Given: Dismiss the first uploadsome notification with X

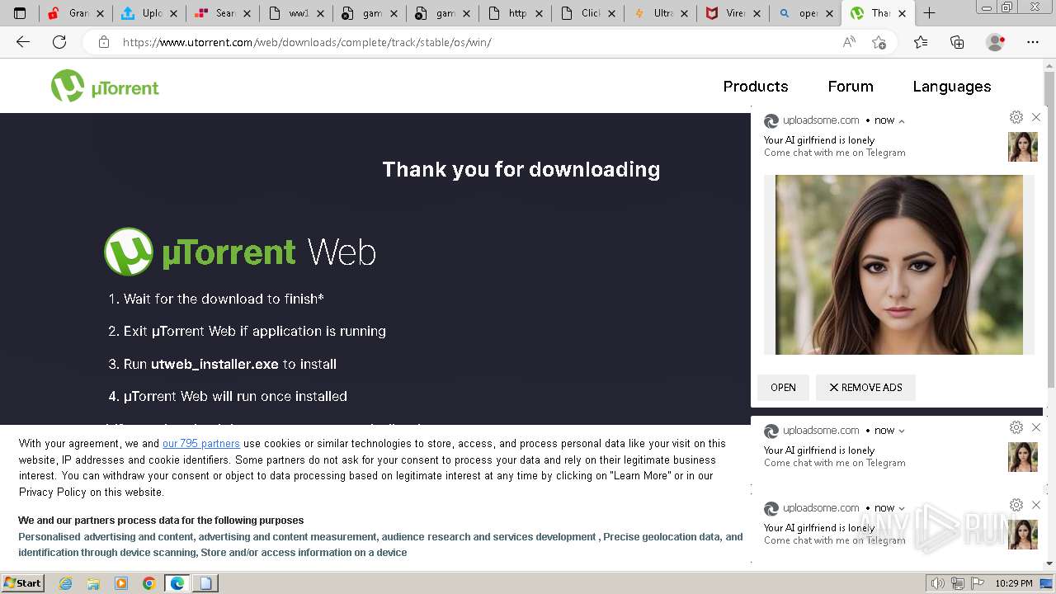Looking at the screenshot, I should 1036,117.
